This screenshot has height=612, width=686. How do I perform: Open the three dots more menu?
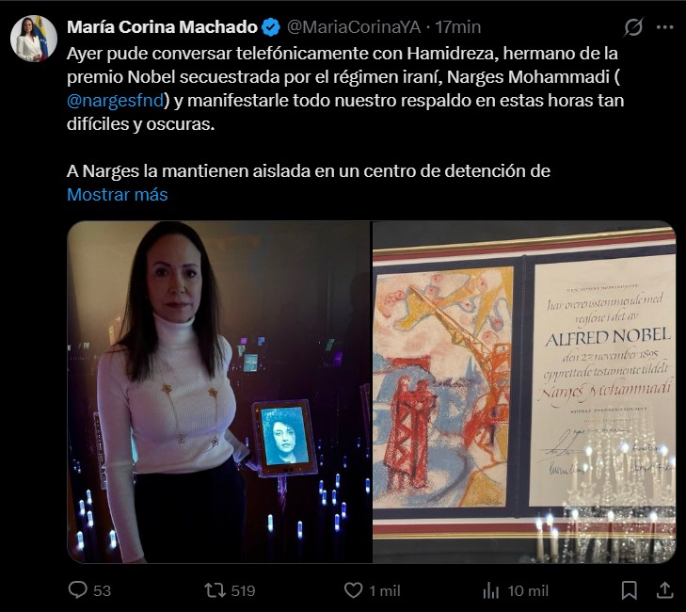tap(664, 27)
